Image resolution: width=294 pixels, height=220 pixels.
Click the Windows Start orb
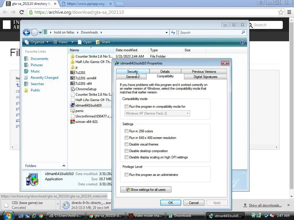8,216
